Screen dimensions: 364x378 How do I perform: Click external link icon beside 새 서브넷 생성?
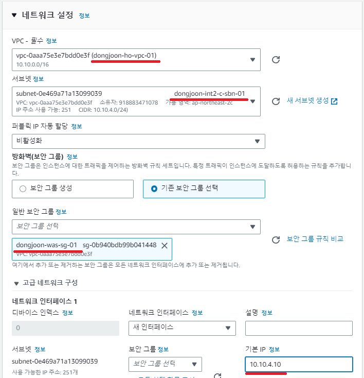click(x=334, y=101)
